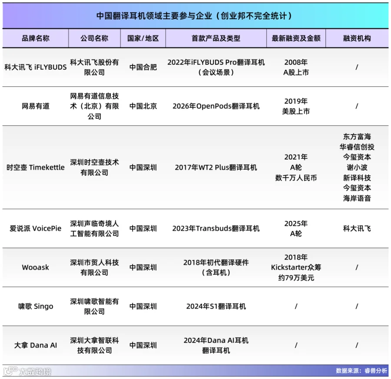
Task: Select the 首款产品及类型 column header
Action: pyautogui.click(x=216, y=38)
